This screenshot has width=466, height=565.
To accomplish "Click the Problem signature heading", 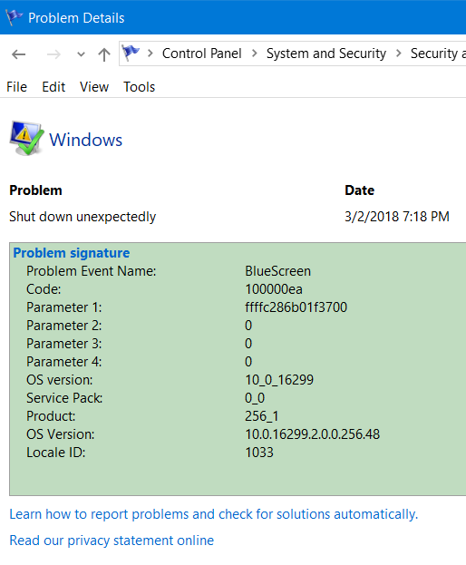I will point(72,253).
